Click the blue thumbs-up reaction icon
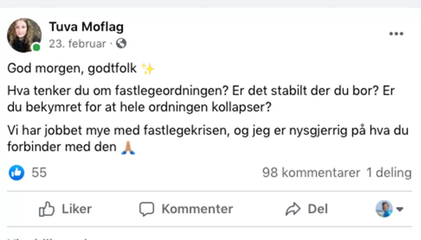Viewport: 421px width, 240px height. coord(17,173)
